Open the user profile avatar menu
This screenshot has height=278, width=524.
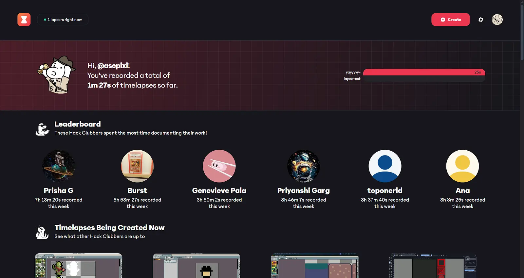click(x=497, y=20)
